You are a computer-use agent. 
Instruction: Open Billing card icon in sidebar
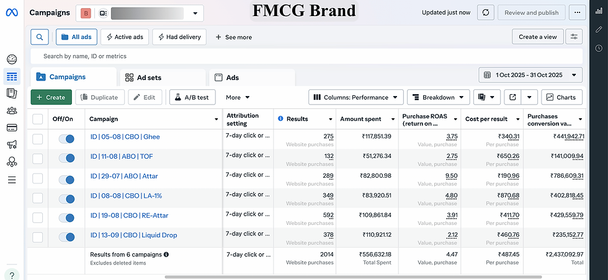[12, 128]
